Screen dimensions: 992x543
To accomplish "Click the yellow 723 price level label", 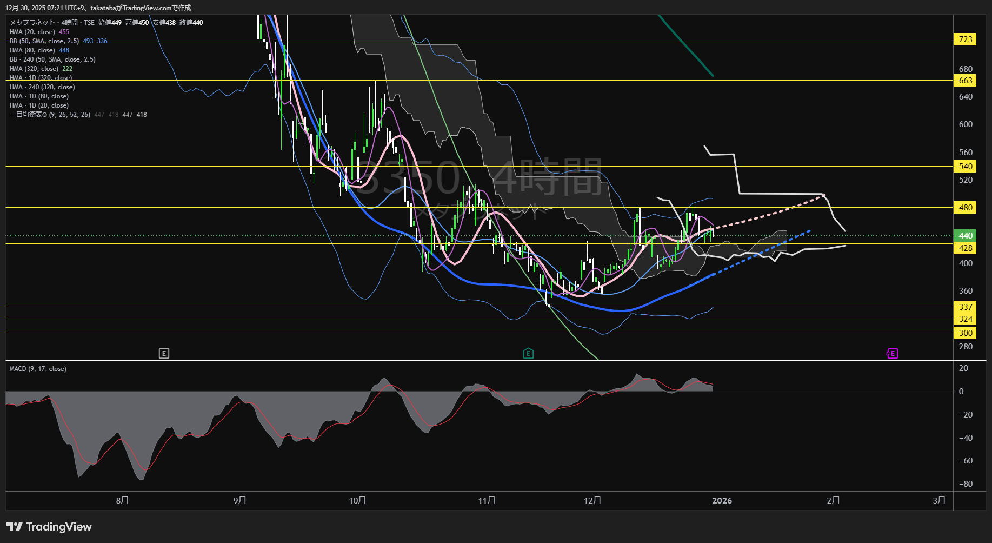I will [x=965, y=39].
